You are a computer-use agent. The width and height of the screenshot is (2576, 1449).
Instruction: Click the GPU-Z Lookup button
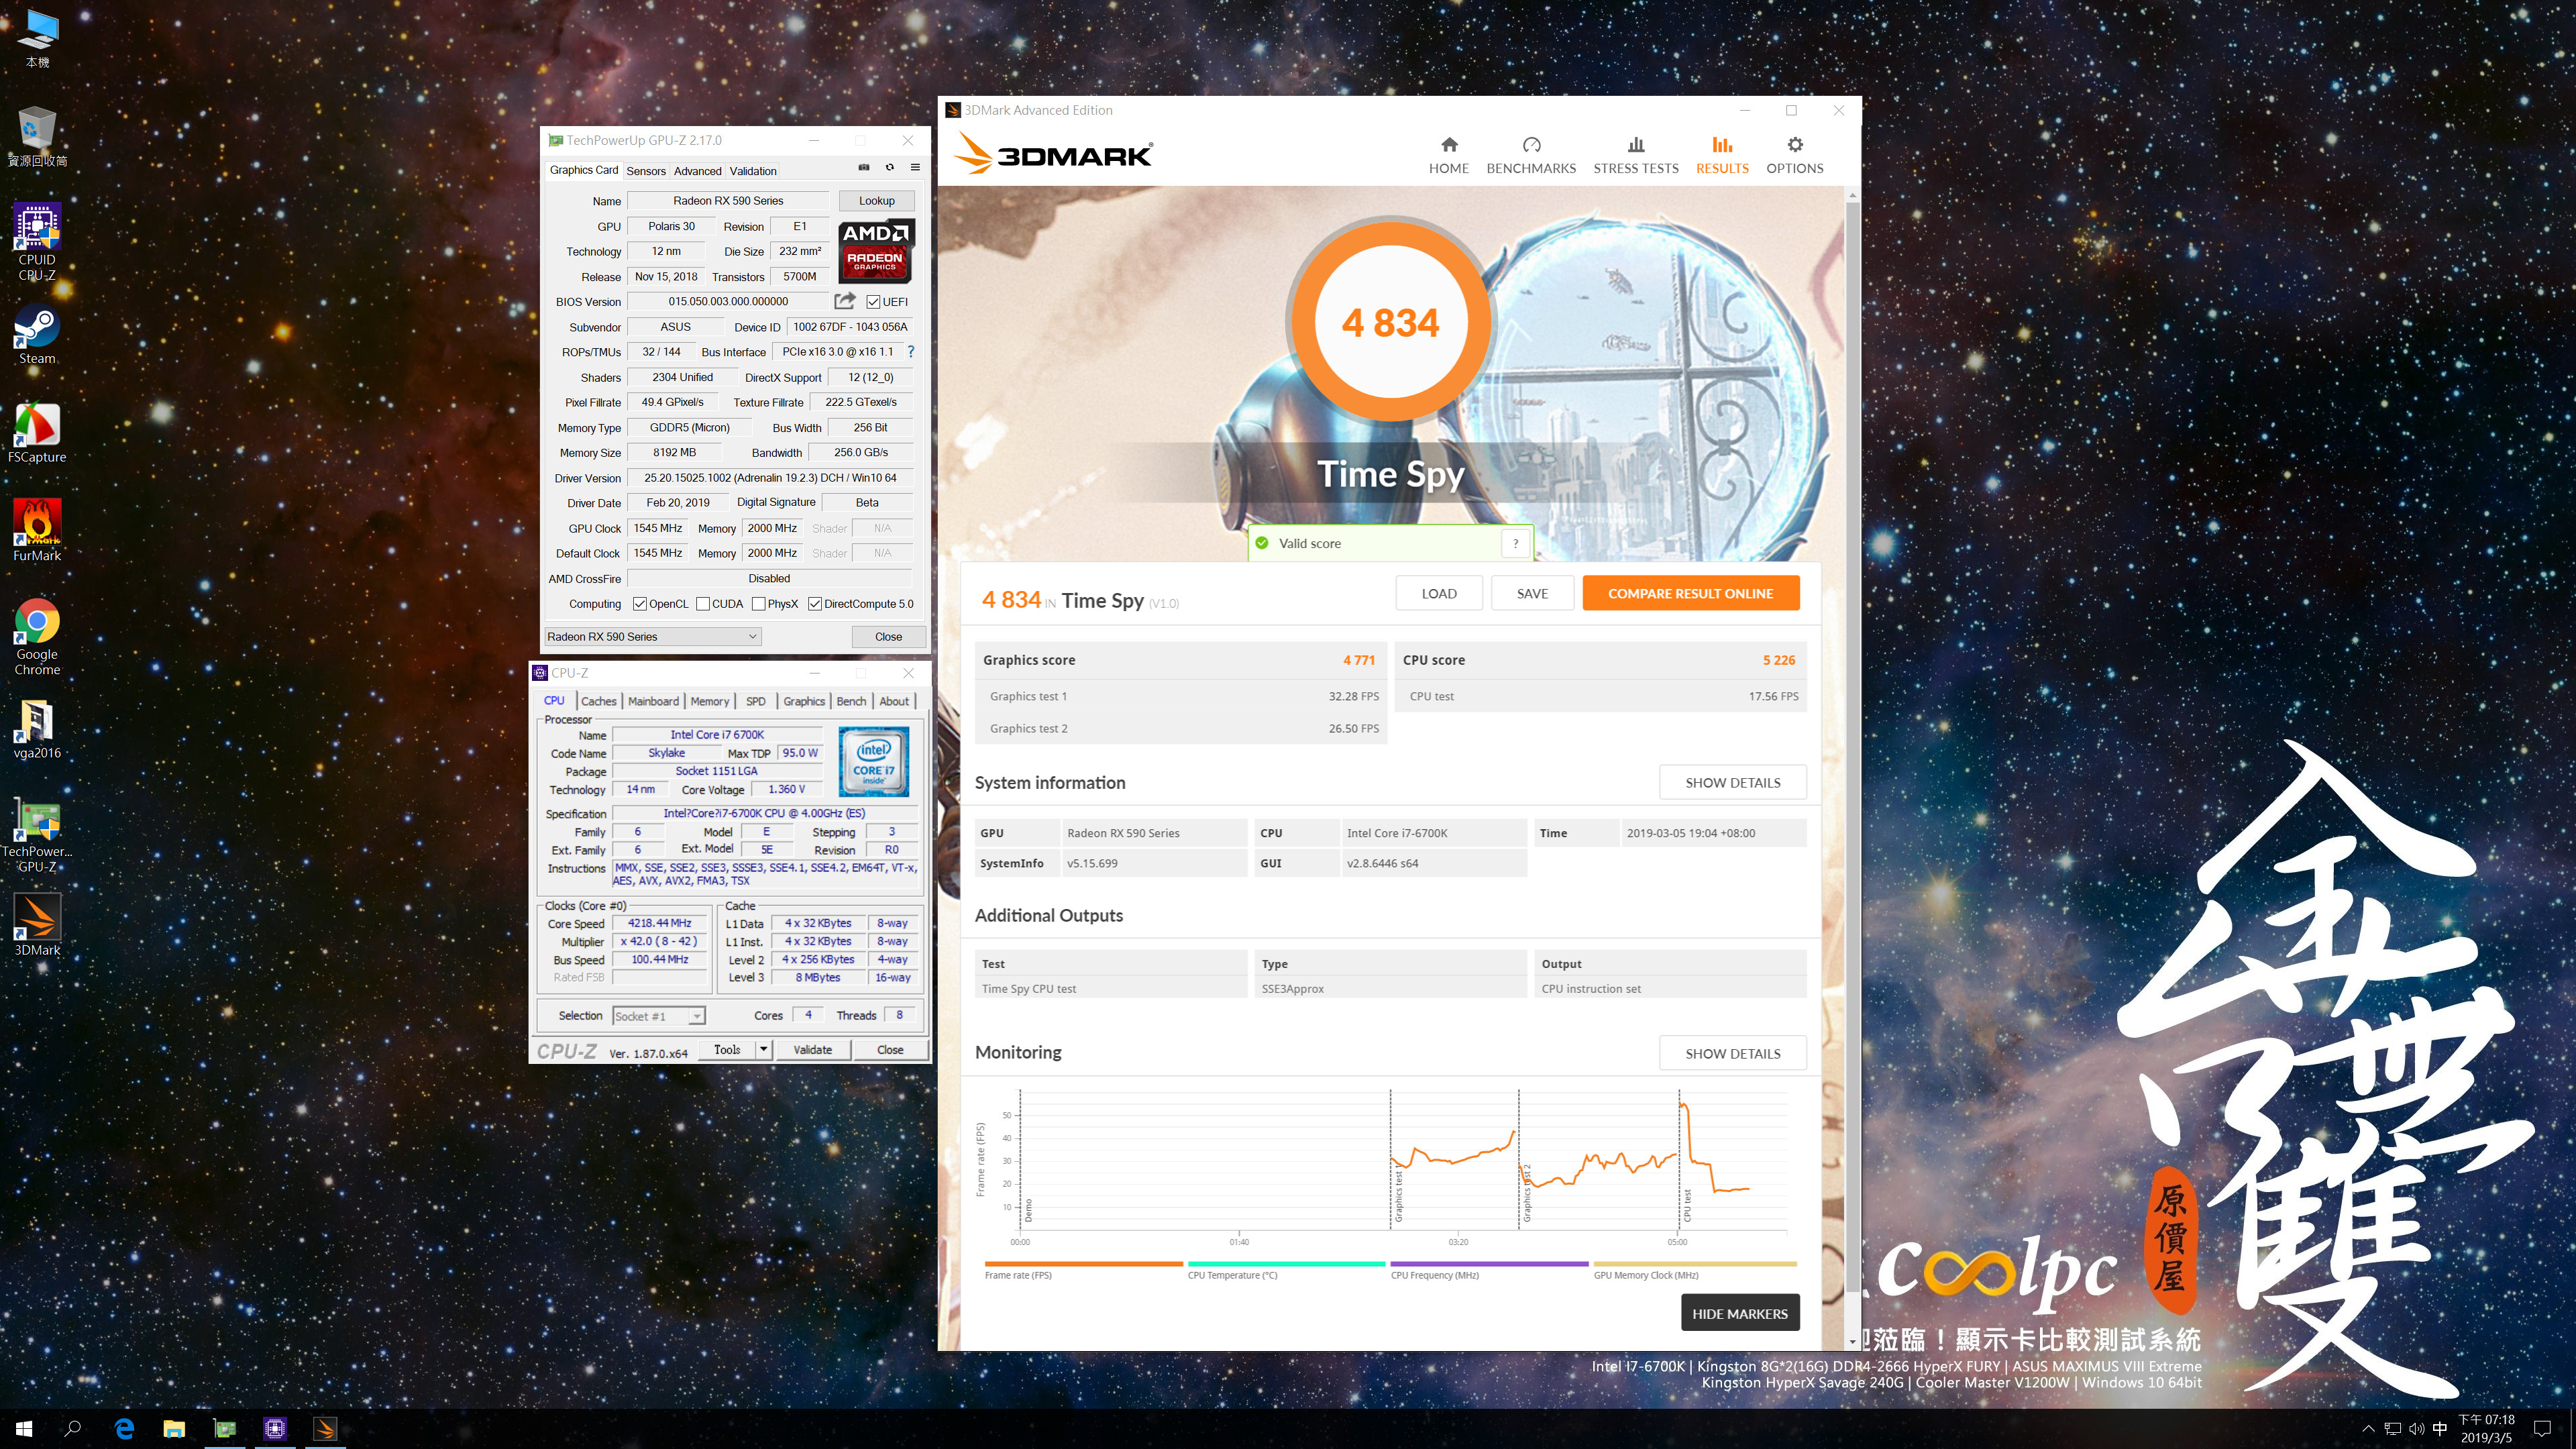point(876,201)
